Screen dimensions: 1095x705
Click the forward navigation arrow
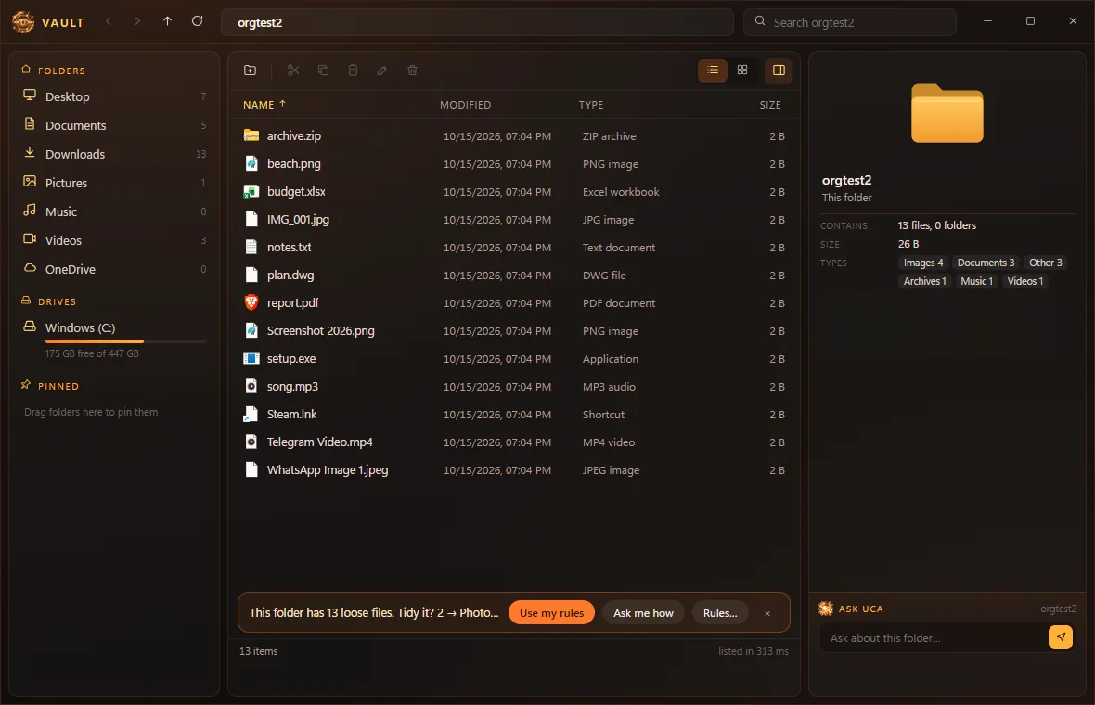tap(137, 21)
